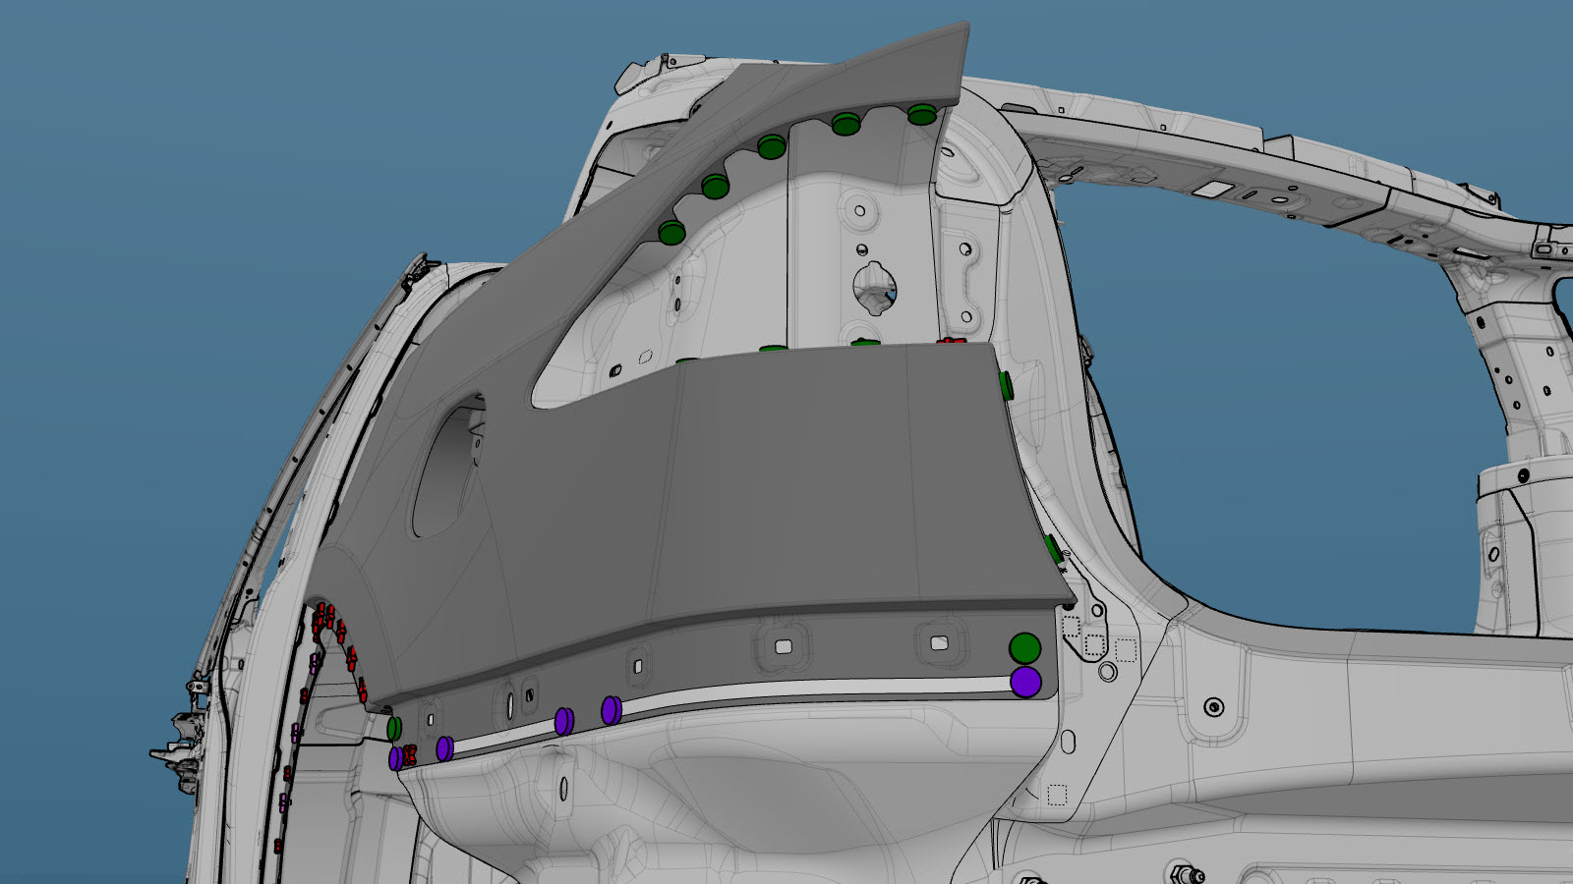Pick the purple clip rightmost of the middle pair
1573x884 pixels.
611,710
